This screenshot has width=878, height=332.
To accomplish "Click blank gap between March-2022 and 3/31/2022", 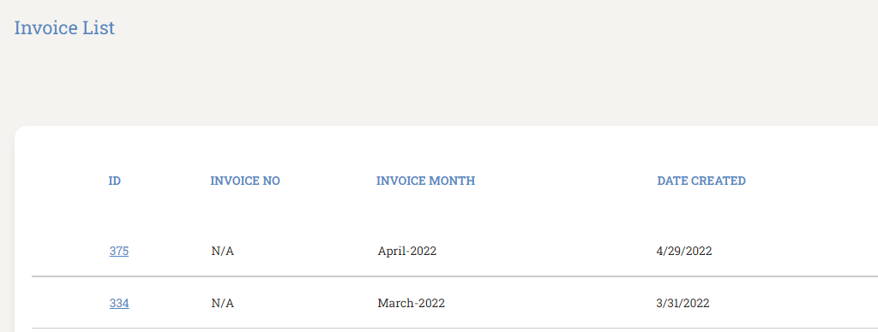I will [x=550, y=304].
